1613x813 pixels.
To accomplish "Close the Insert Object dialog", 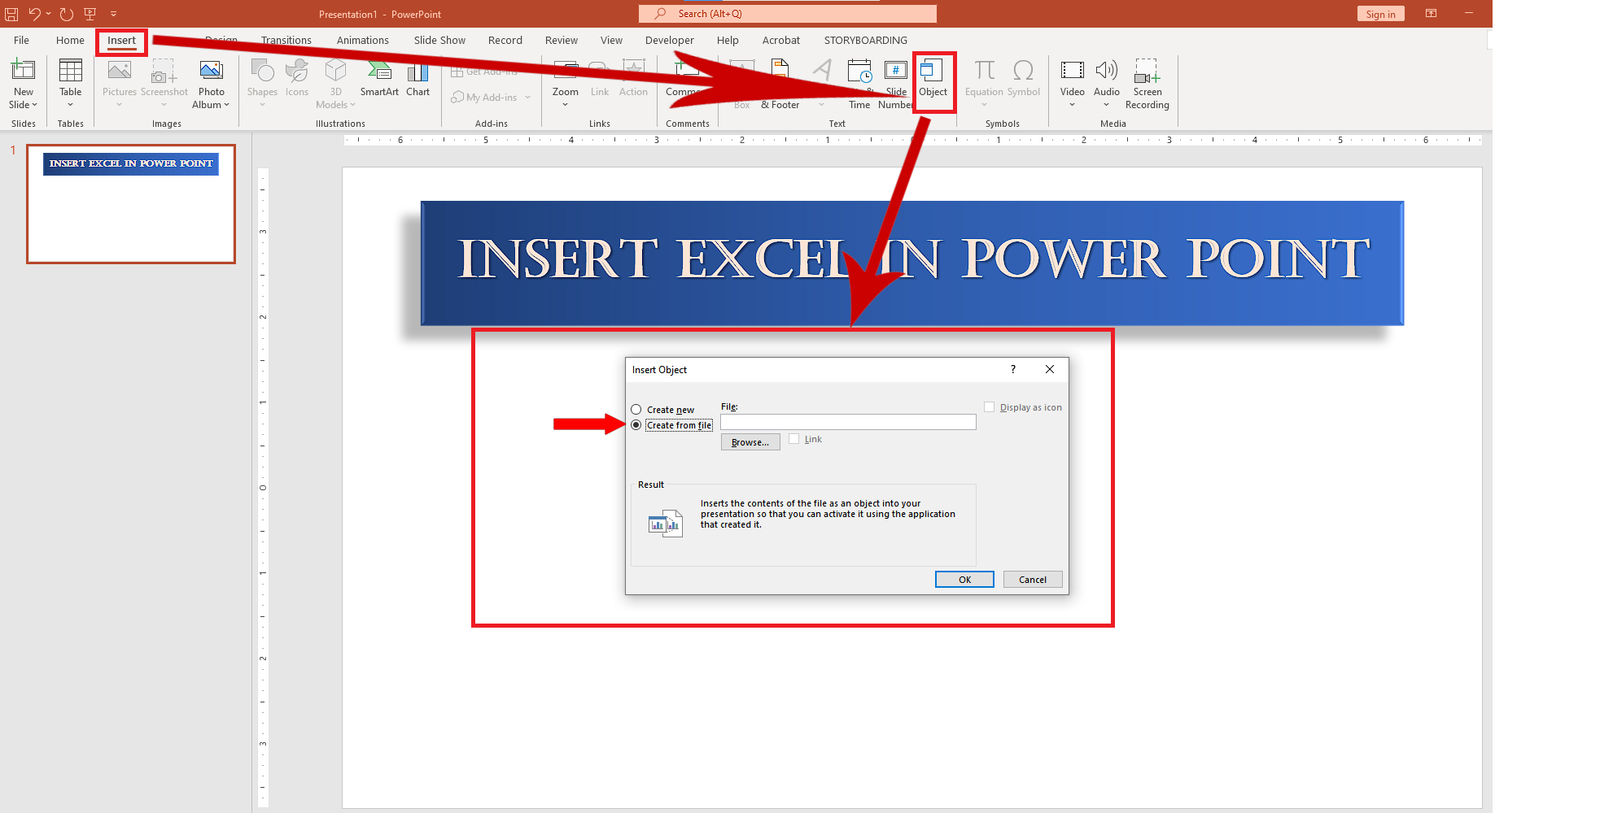I will tap(1050, 369).
